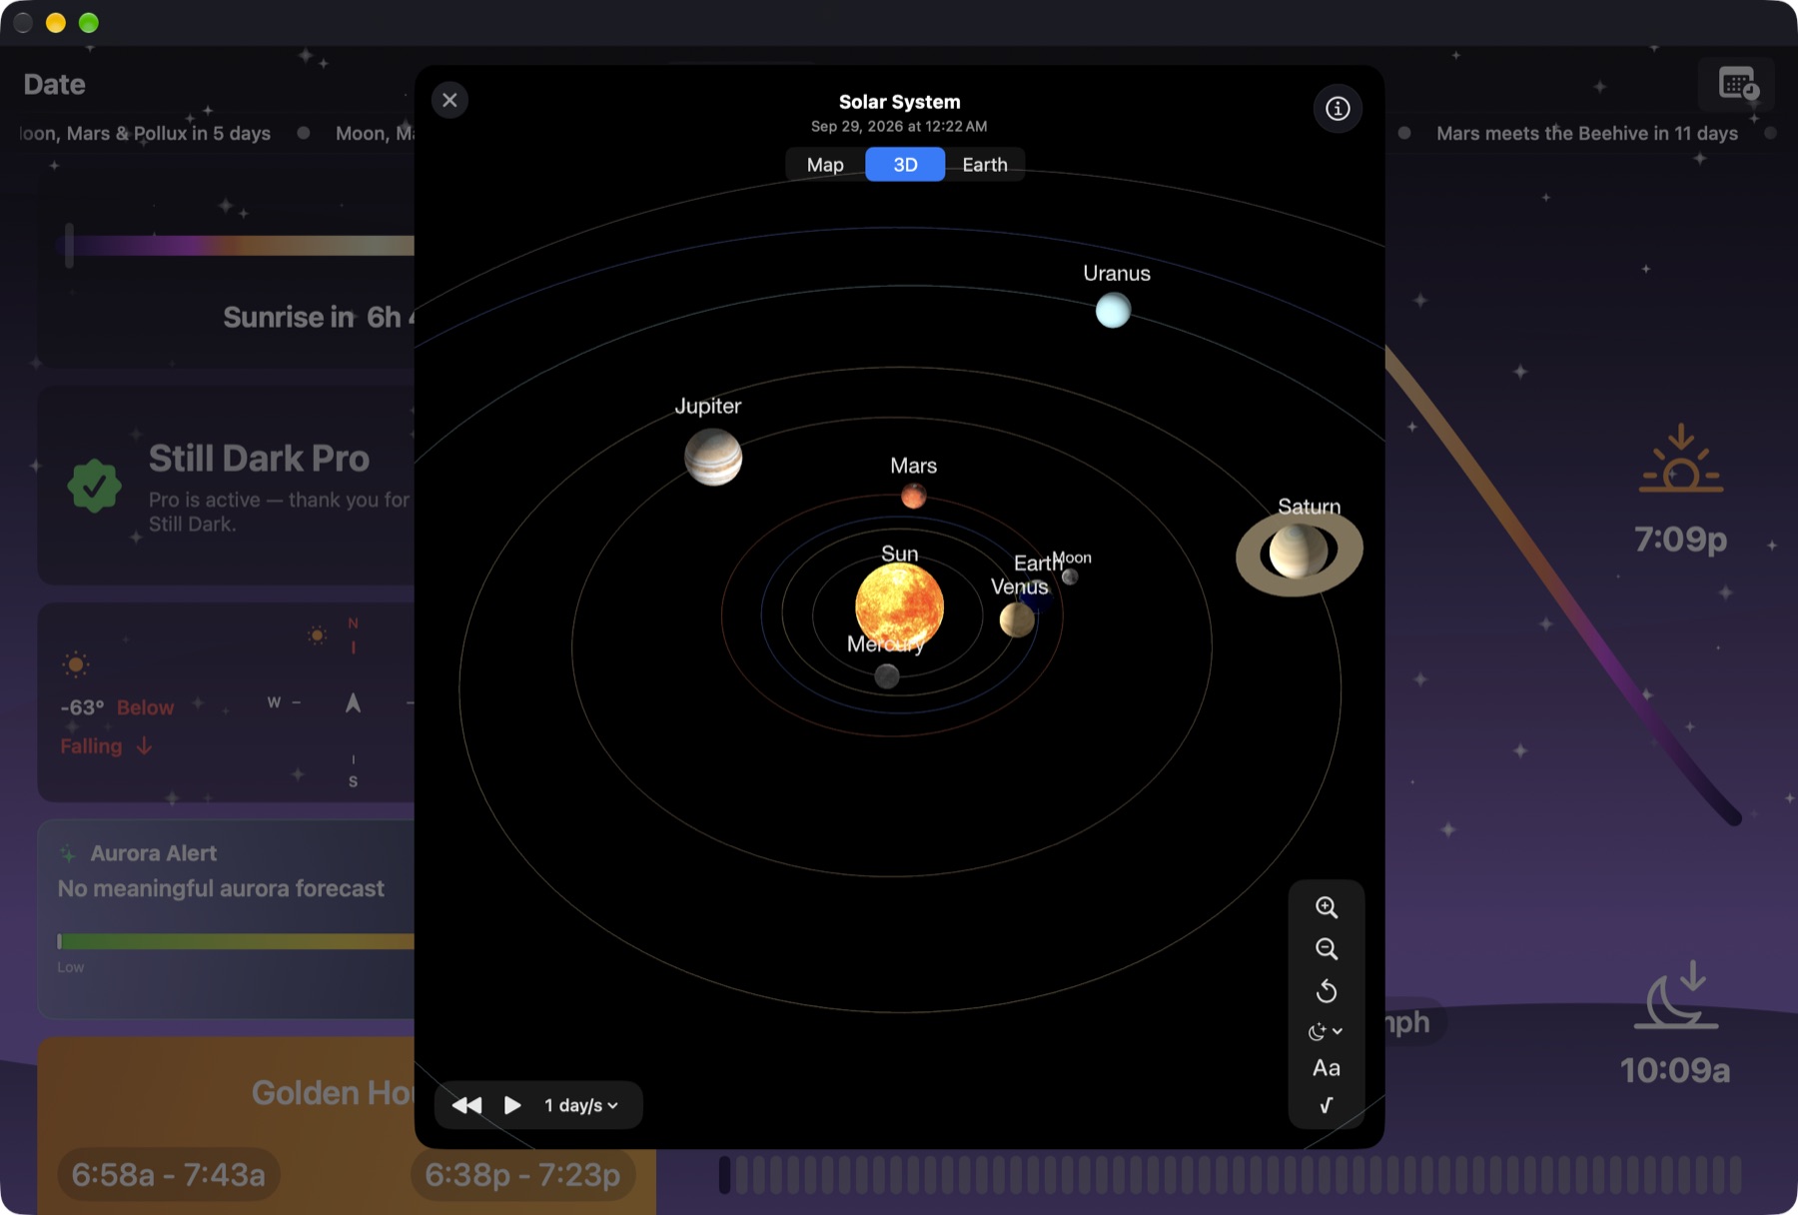
Task: Open the calendar date picker icon
Action: click(x=1738, y=83)
